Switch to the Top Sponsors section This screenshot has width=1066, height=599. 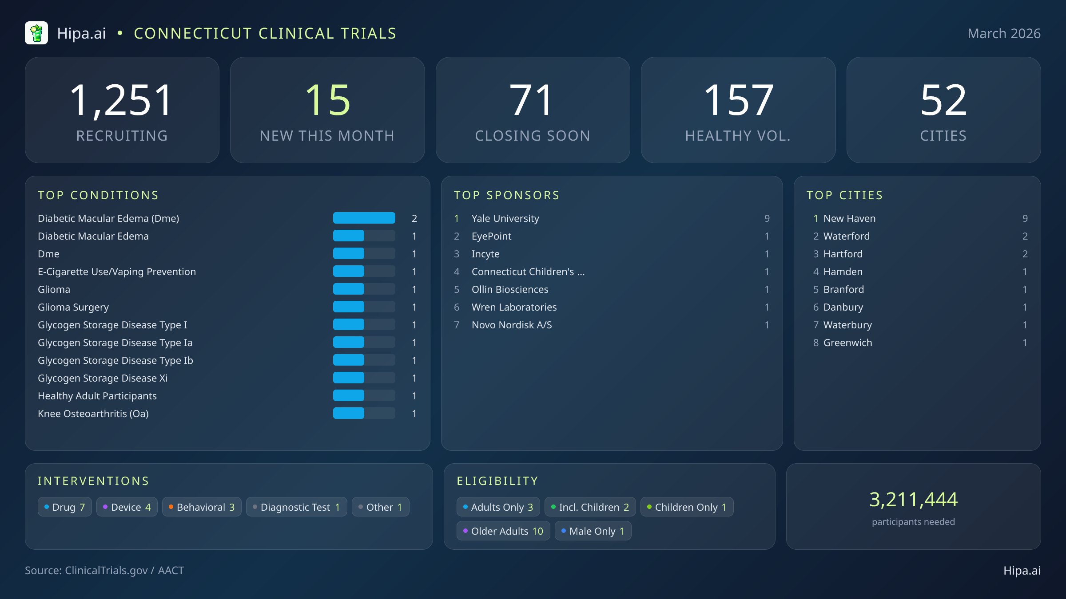pos(507,195)
